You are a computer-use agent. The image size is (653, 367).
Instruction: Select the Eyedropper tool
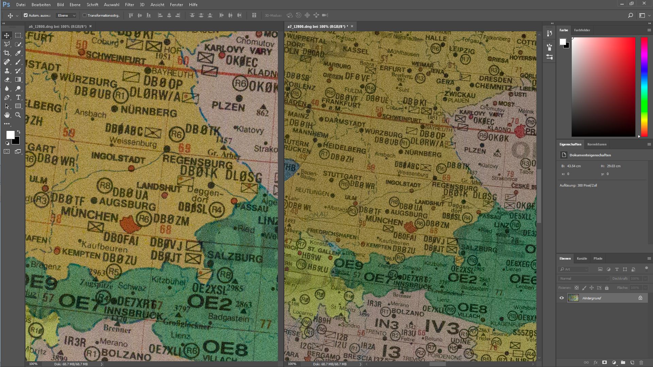click(18, 53)
